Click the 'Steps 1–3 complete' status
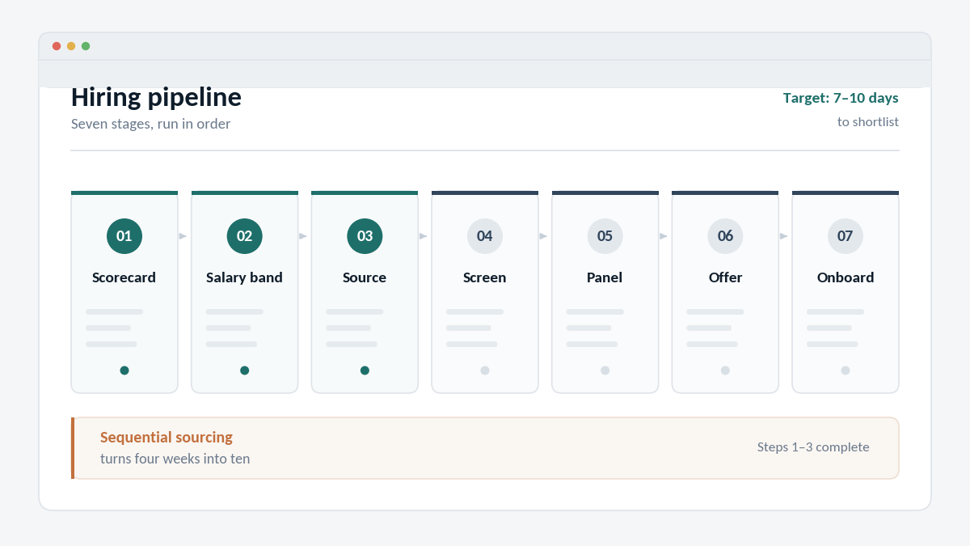The width and height of the screenshot is (970, 546). tap(813, 447)
